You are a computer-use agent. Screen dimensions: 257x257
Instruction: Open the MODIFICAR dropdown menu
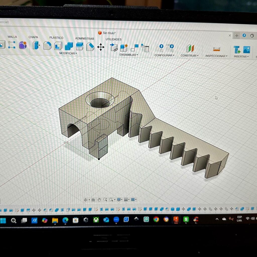pyautogui.click(x=68, y=53)
